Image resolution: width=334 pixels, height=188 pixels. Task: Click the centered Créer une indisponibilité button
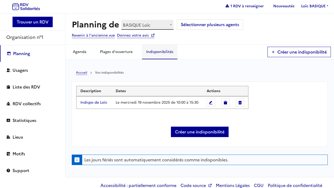tap(200, 132)
